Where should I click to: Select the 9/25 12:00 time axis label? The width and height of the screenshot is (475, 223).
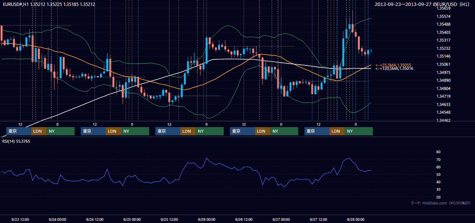tap(169, 219)
